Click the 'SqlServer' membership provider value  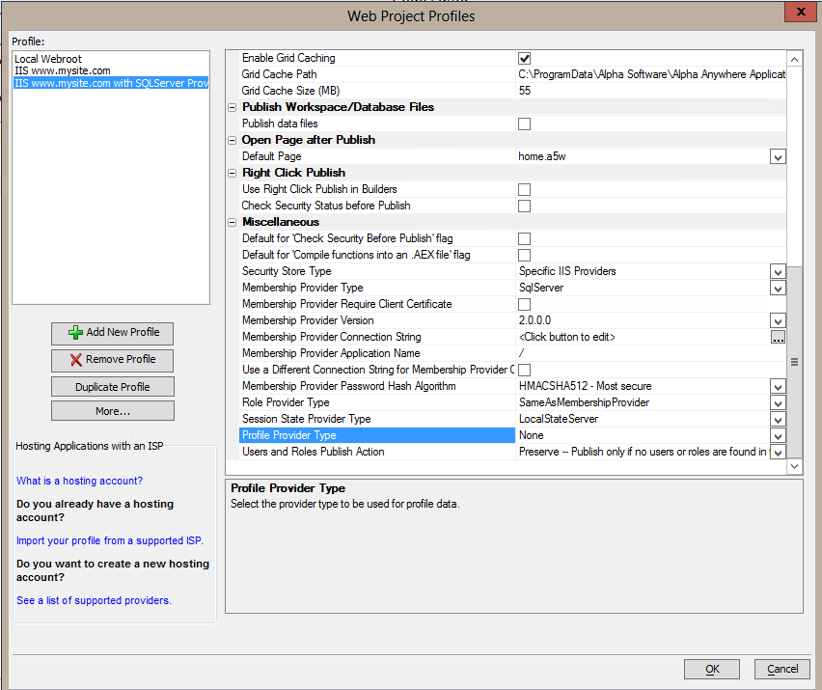[541, 288]
